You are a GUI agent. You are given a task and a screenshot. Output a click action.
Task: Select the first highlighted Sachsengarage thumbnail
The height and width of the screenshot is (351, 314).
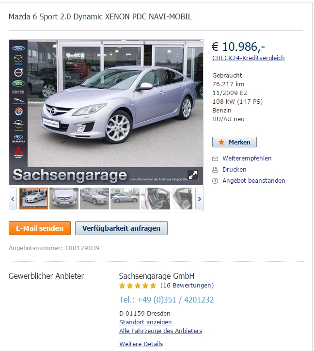(33, 199)
